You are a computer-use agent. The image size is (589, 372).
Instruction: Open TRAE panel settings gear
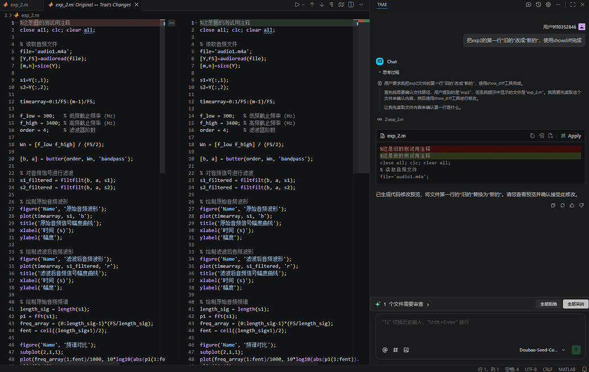(548, 5)
